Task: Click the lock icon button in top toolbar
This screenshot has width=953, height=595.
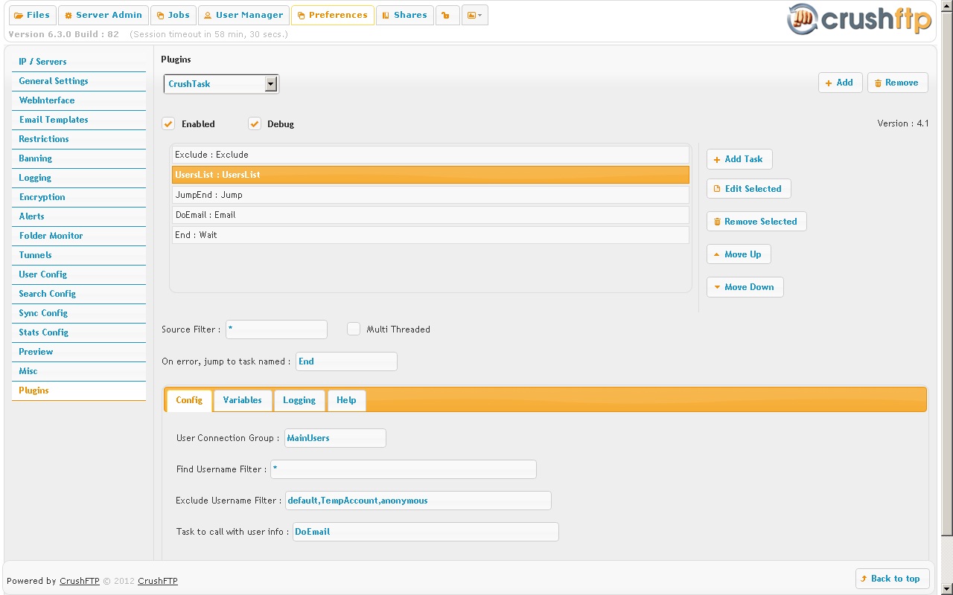Action: click(447, 15)
